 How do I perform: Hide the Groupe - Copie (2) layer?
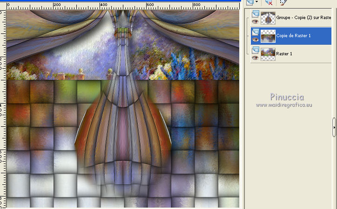pos(255,21)
